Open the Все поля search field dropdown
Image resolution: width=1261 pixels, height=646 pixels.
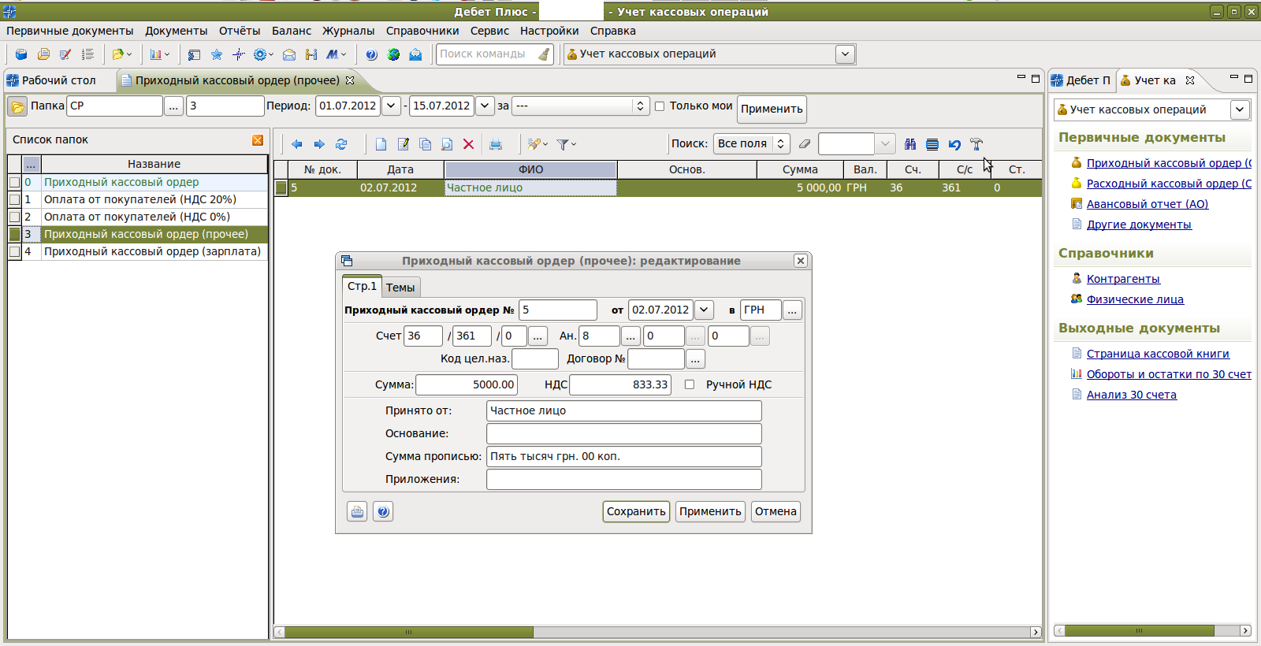pyautogui.click(x=751, y=143)
